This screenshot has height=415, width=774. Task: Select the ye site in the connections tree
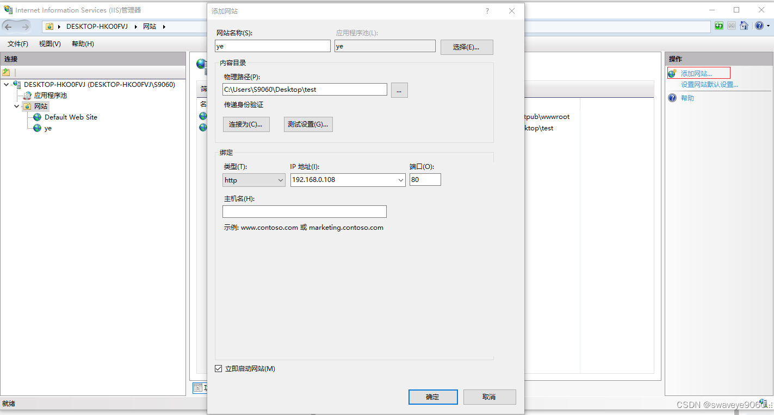48,129
